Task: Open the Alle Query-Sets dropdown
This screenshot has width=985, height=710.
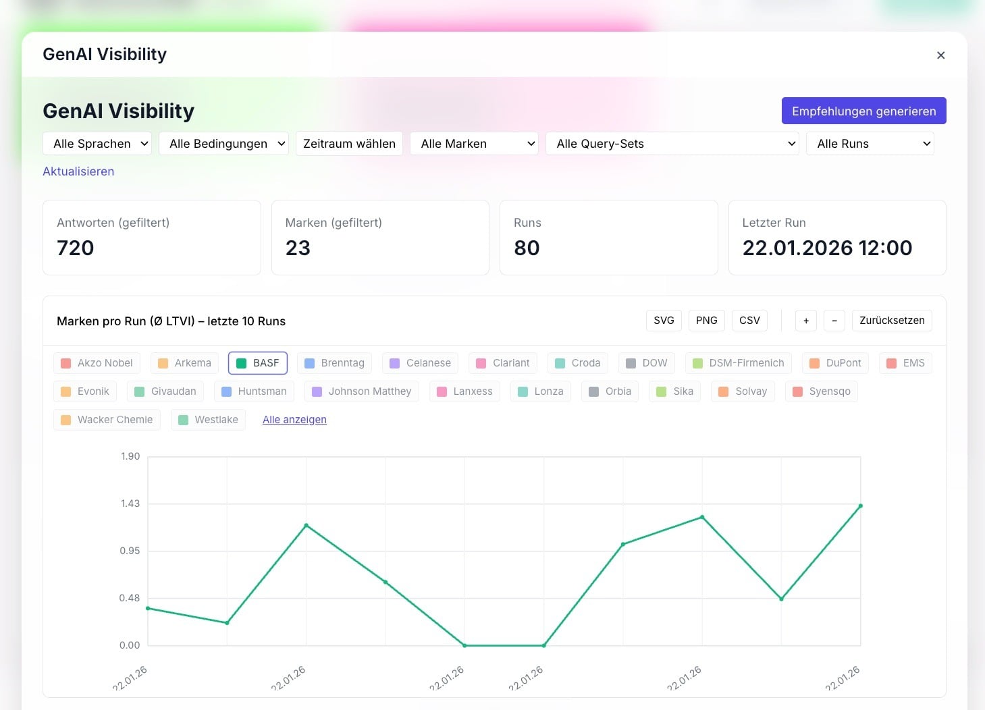Action: (672, 144)
